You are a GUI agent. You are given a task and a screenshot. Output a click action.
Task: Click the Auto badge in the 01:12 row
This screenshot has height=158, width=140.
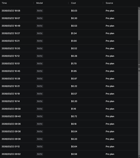pos(40,147)
